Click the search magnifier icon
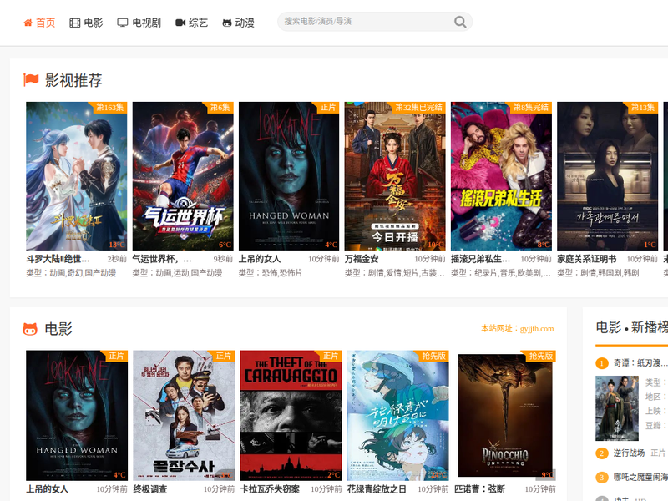The height and width of the screenshot is (501, 668). (x=460, y=22)
